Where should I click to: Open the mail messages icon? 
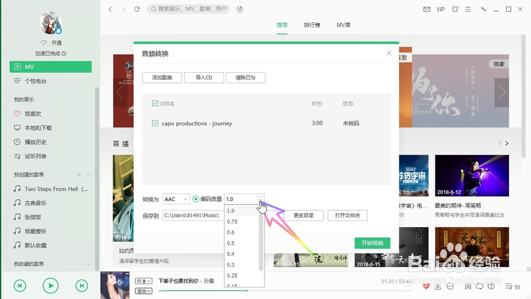[x=427, y=9]
